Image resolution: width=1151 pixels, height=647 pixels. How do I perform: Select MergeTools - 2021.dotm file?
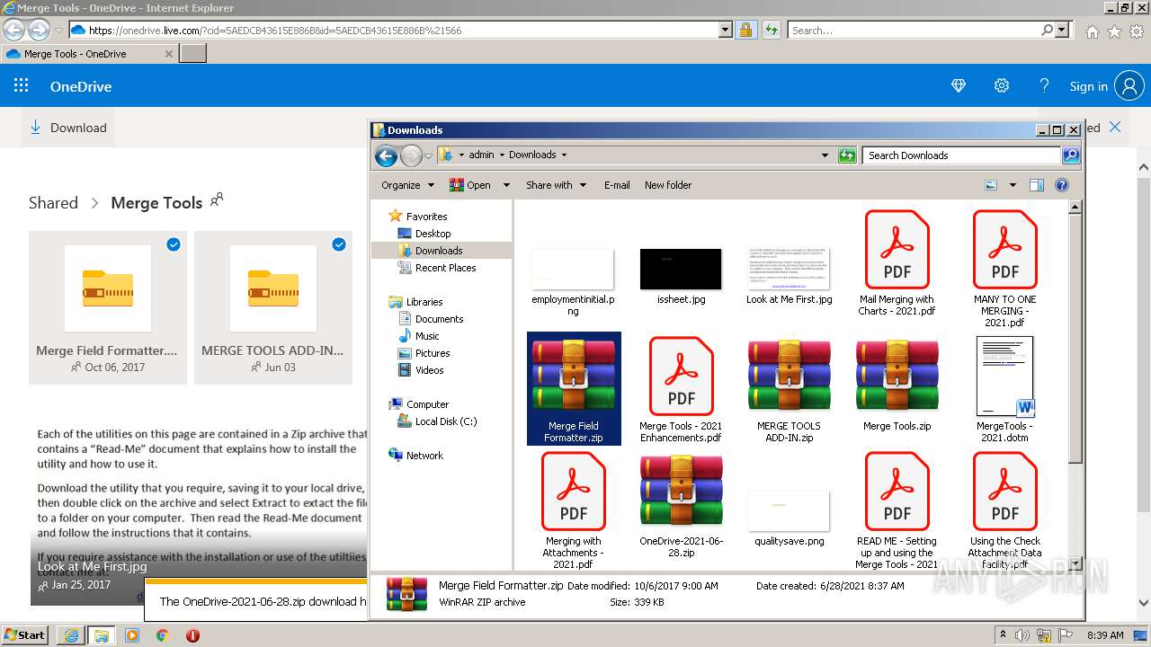tap(1004, 389)
